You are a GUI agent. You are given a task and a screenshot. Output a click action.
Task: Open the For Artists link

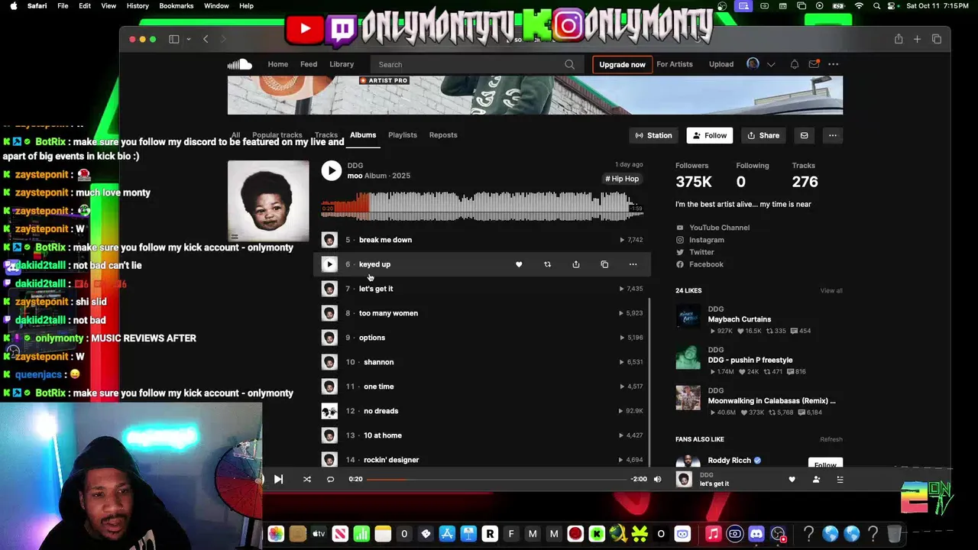point(675,64)
